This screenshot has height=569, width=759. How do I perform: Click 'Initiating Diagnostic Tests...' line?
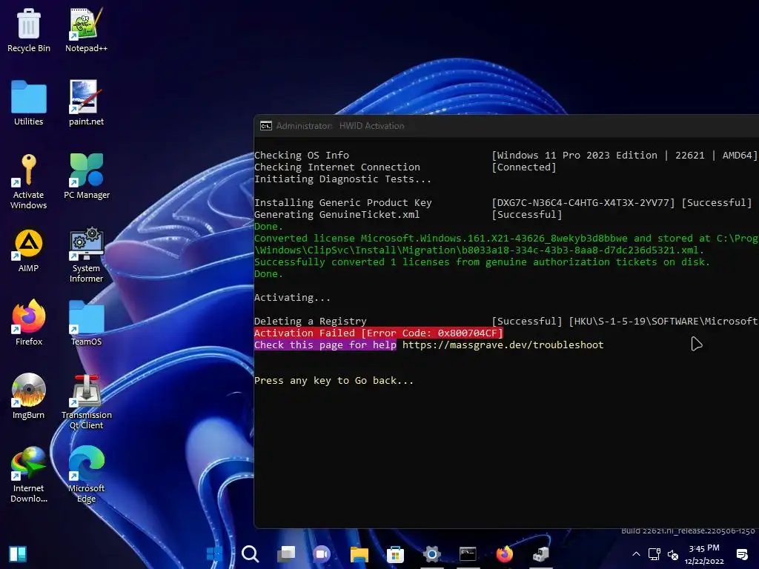342,179
